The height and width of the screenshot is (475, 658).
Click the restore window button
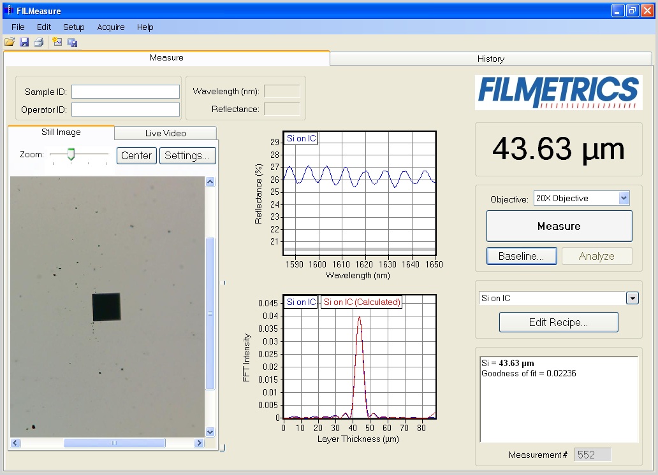pyautogui.click(x=632, y=10)
